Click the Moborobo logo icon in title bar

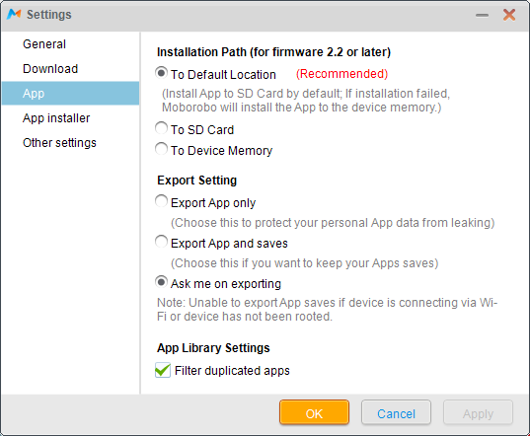14,14
